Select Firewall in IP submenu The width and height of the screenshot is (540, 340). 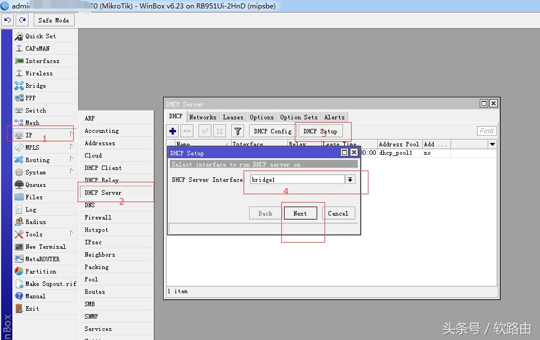pyautogui.click(x=98, y=217)
